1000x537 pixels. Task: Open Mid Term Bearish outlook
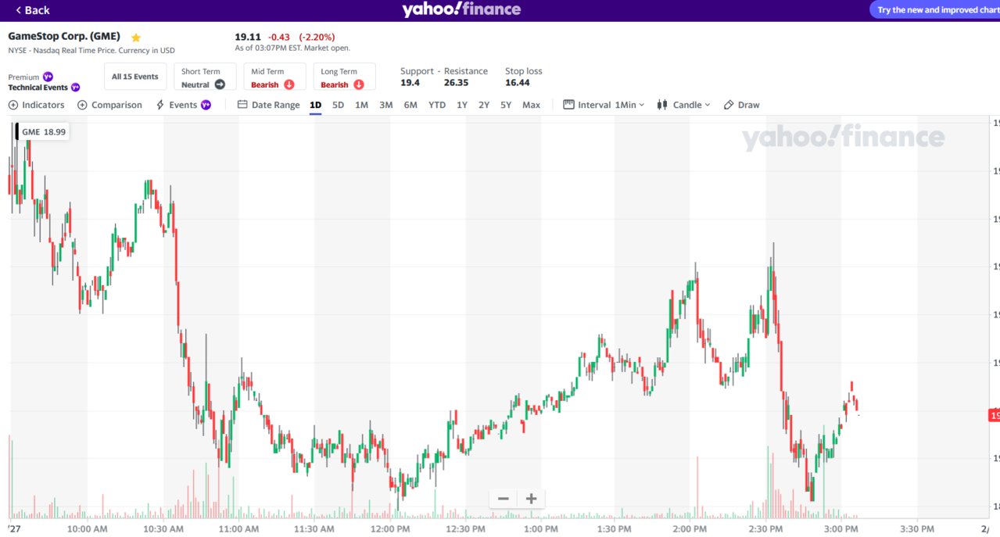[x=274, y=77]
